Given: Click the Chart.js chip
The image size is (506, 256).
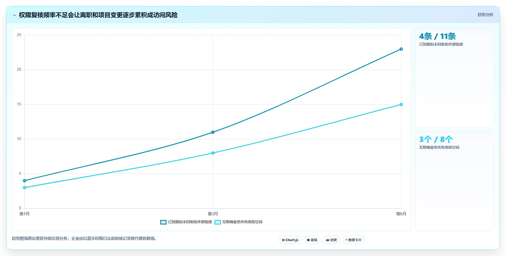Looking at the screenshot, I should click(x=290, y=240).
